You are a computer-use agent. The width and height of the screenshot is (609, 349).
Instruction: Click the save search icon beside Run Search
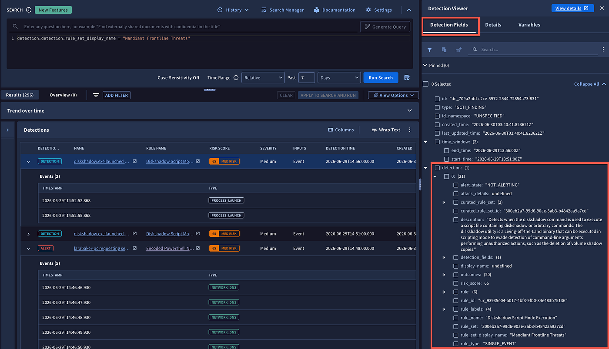point(407,78)
